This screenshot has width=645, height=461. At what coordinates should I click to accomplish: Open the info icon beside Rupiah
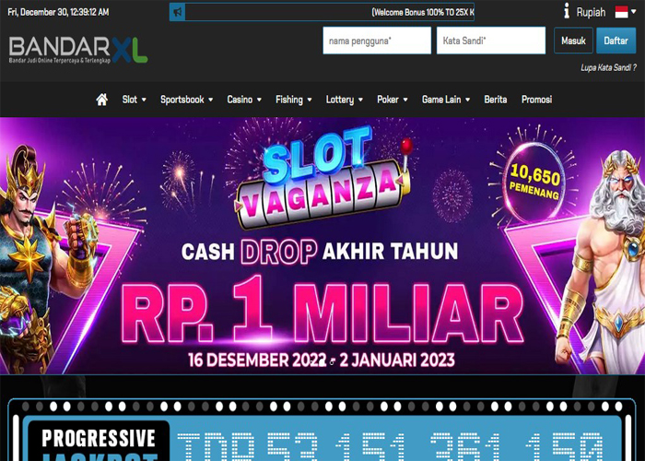click(x=567, y=11)
